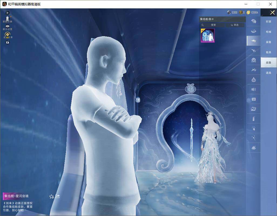Switch to the 载具 (vehicles) tab
Viewport: 277px width, 216px height.
coord(269,52)
